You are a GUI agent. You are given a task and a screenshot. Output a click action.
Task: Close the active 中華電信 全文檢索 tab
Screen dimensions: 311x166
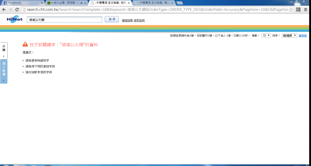(129, 3)
